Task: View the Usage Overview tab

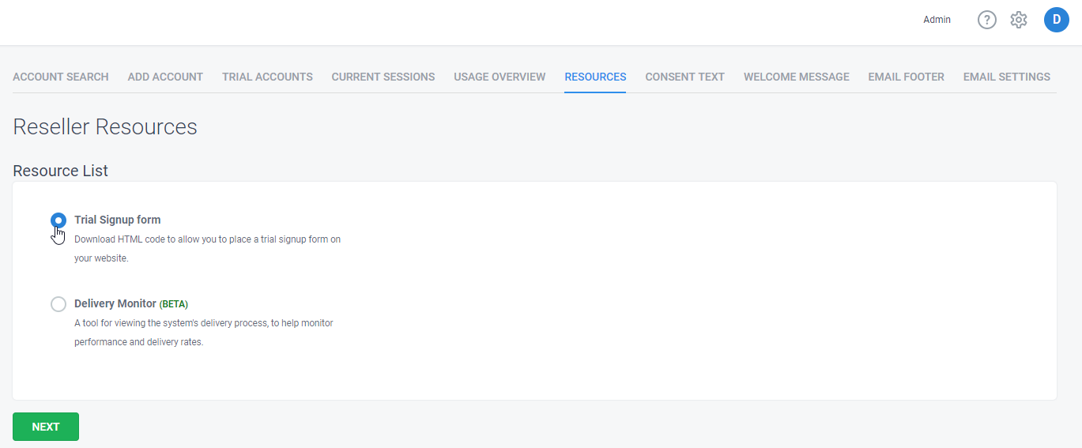Action: [500, 77]
